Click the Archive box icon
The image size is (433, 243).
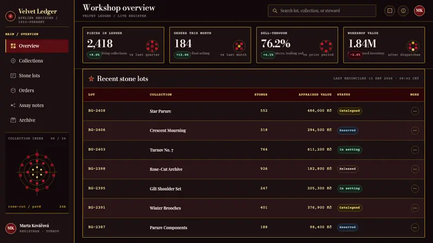(x=13, y=120)
